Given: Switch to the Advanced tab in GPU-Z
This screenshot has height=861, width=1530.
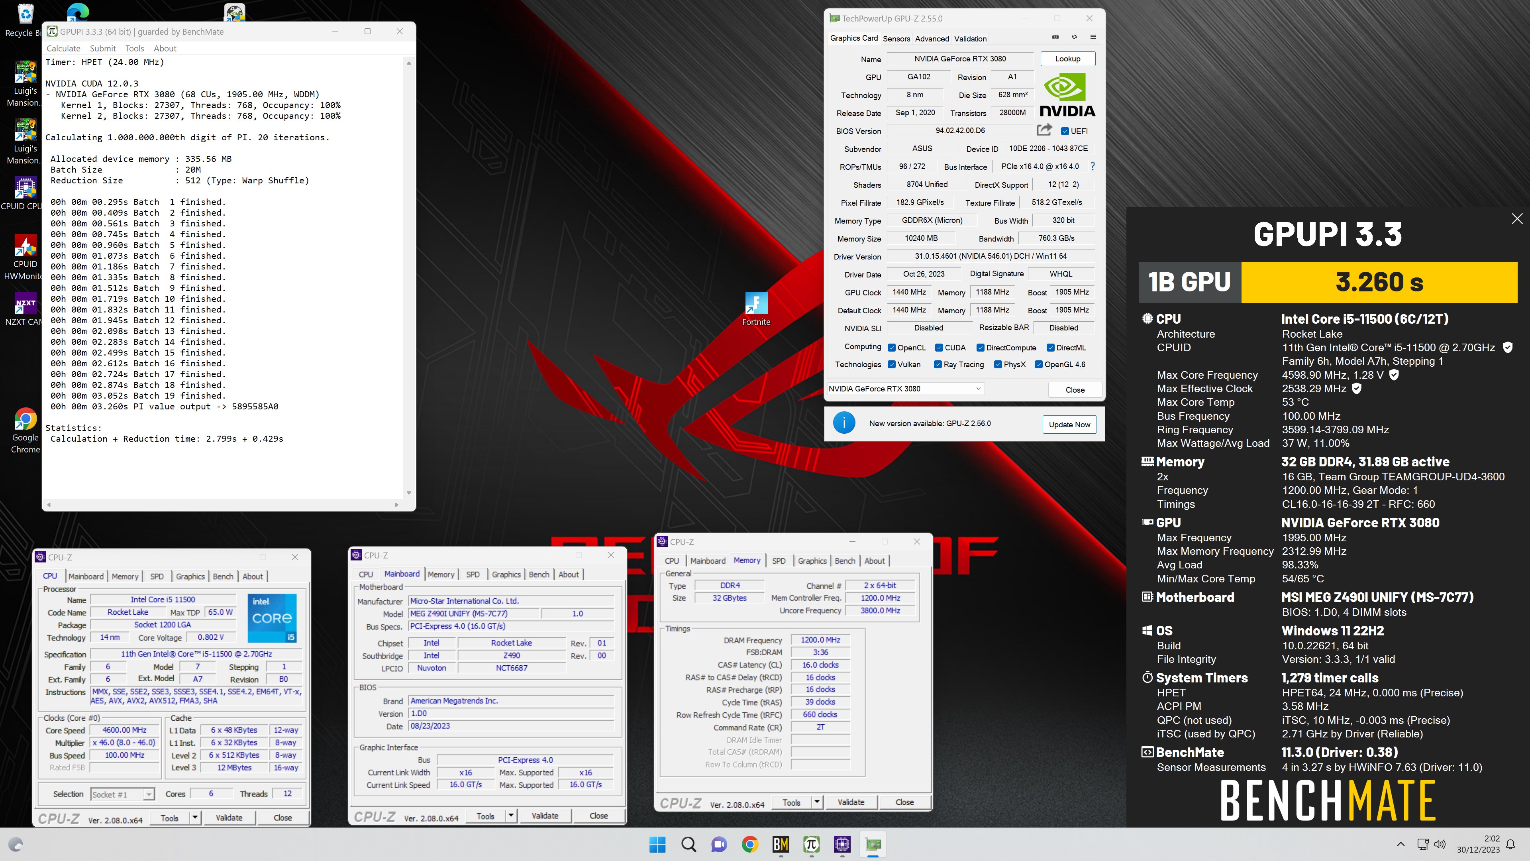Looking at the screenshot, I should (x=932, y=39).
